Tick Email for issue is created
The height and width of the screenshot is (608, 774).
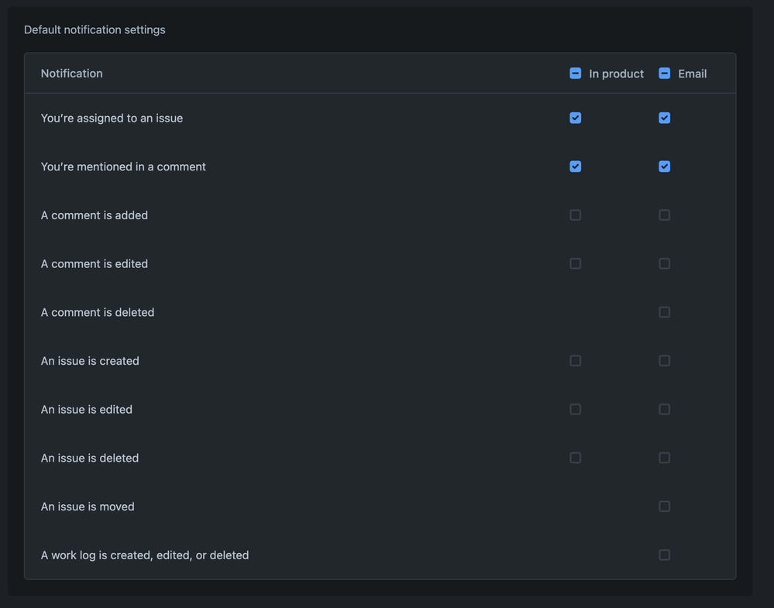click(664, 361)
